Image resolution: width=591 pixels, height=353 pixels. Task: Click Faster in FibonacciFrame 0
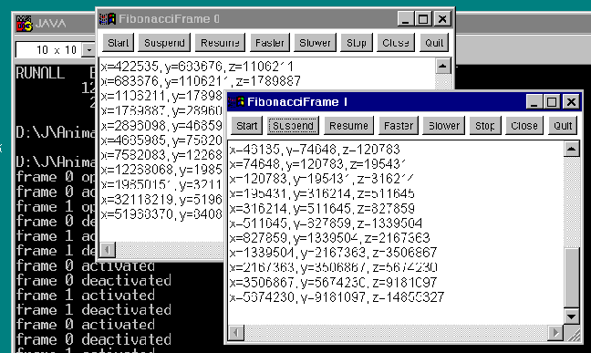pyautogui.click(x=269, y=43)
